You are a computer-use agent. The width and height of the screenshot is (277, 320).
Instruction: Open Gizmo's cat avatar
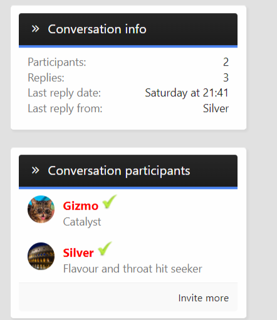pyautogui.click(x=41, y=209)
